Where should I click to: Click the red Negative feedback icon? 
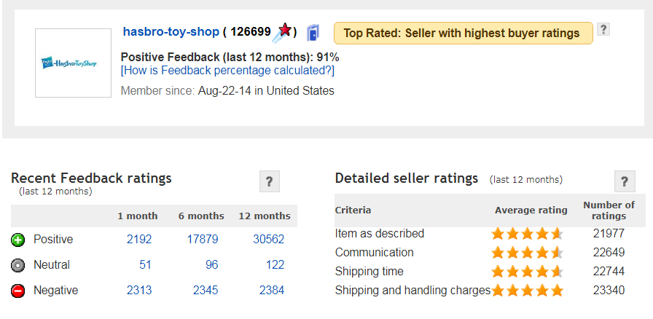point(18,291)
